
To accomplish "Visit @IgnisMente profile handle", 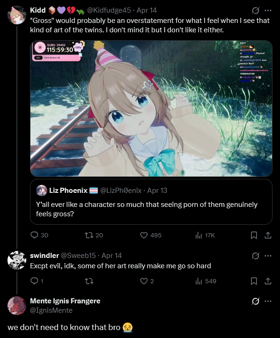I will [x=52, y=310].
